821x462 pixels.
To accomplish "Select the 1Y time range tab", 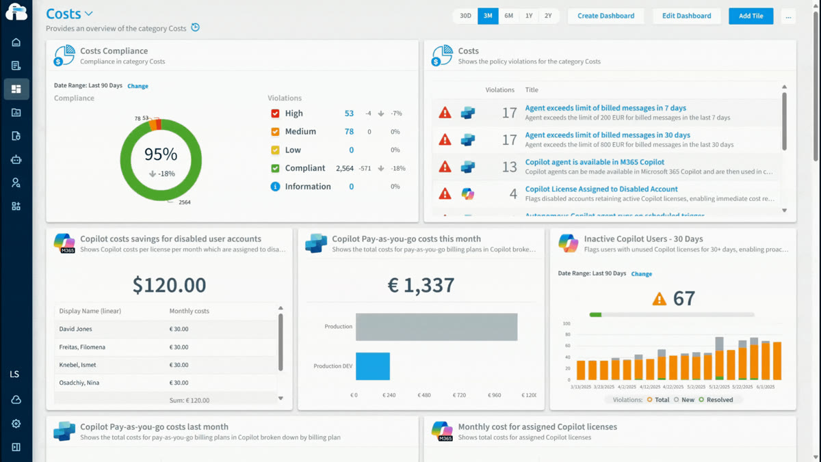I will [529, 16].
